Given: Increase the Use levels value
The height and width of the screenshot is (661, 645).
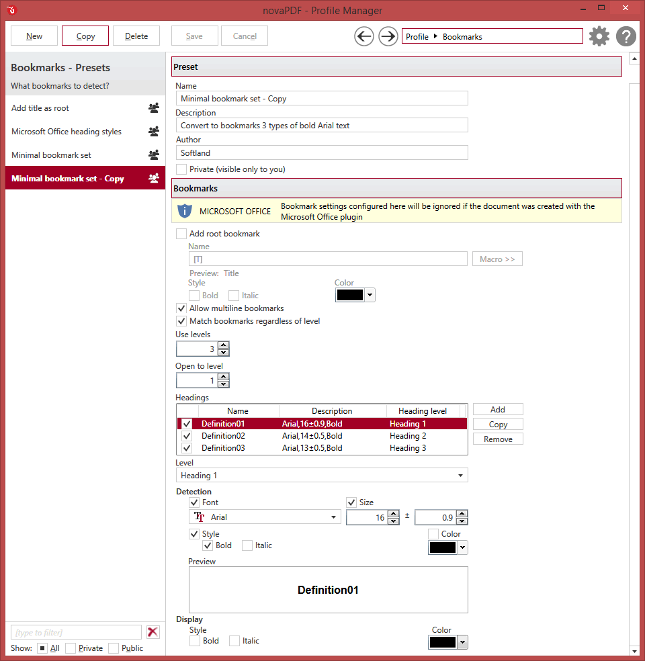Looking at the screenshot, I should coord(224,345).
